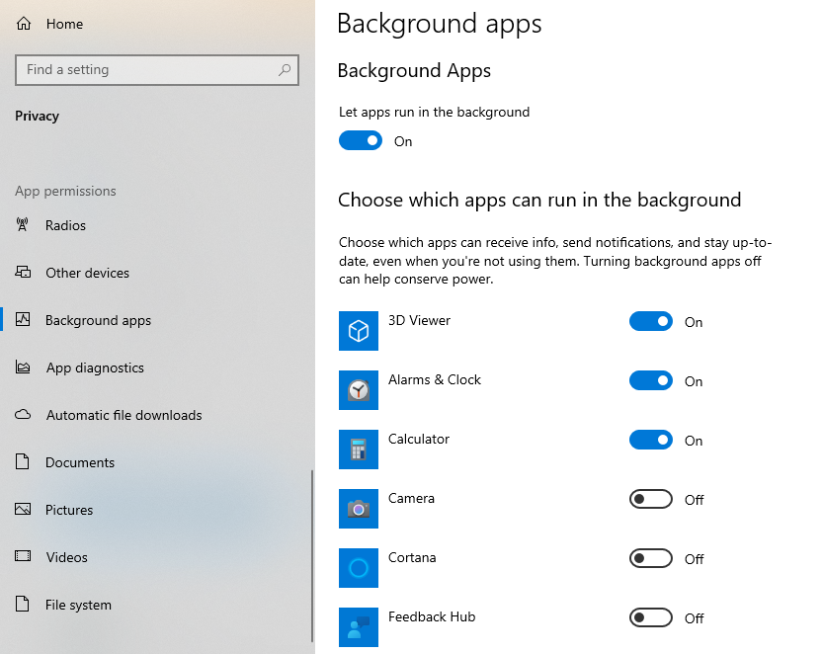Click the Documents page icon
This screenshot has width=824, height=654.
(x=22, y=461)
